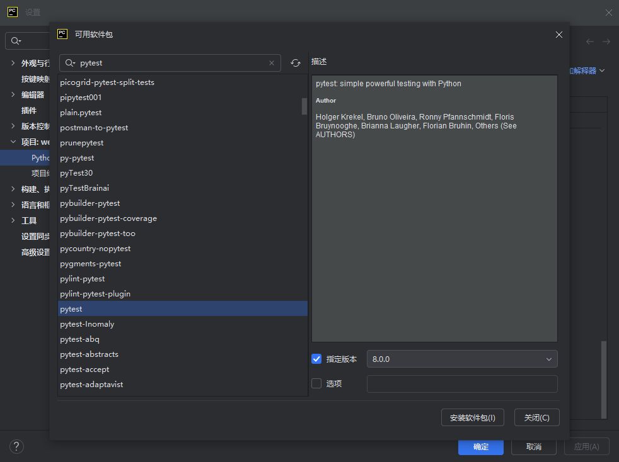Uncheck the specify version checkbox
This screenshot has width=619, height=462.
click(x=316, y=359)
